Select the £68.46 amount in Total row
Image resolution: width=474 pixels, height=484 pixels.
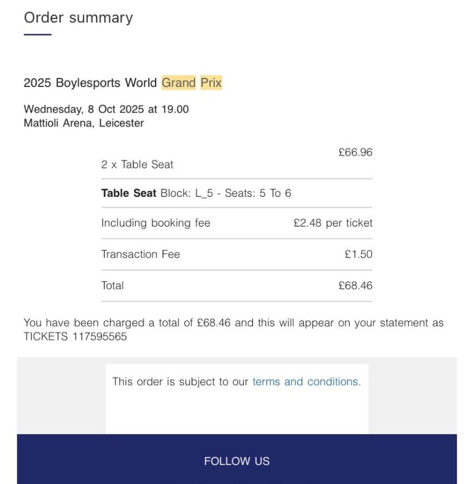[355, 285]
